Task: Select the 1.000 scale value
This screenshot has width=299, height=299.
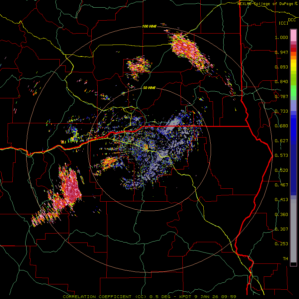Action: pyautogui.click(x=281, y=37)
